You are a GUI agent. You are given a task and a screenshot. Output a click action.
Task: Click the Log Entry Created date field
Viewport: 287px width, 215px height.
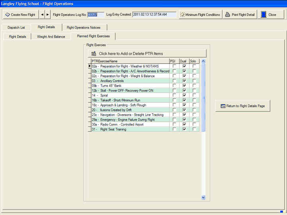(154, 15)
